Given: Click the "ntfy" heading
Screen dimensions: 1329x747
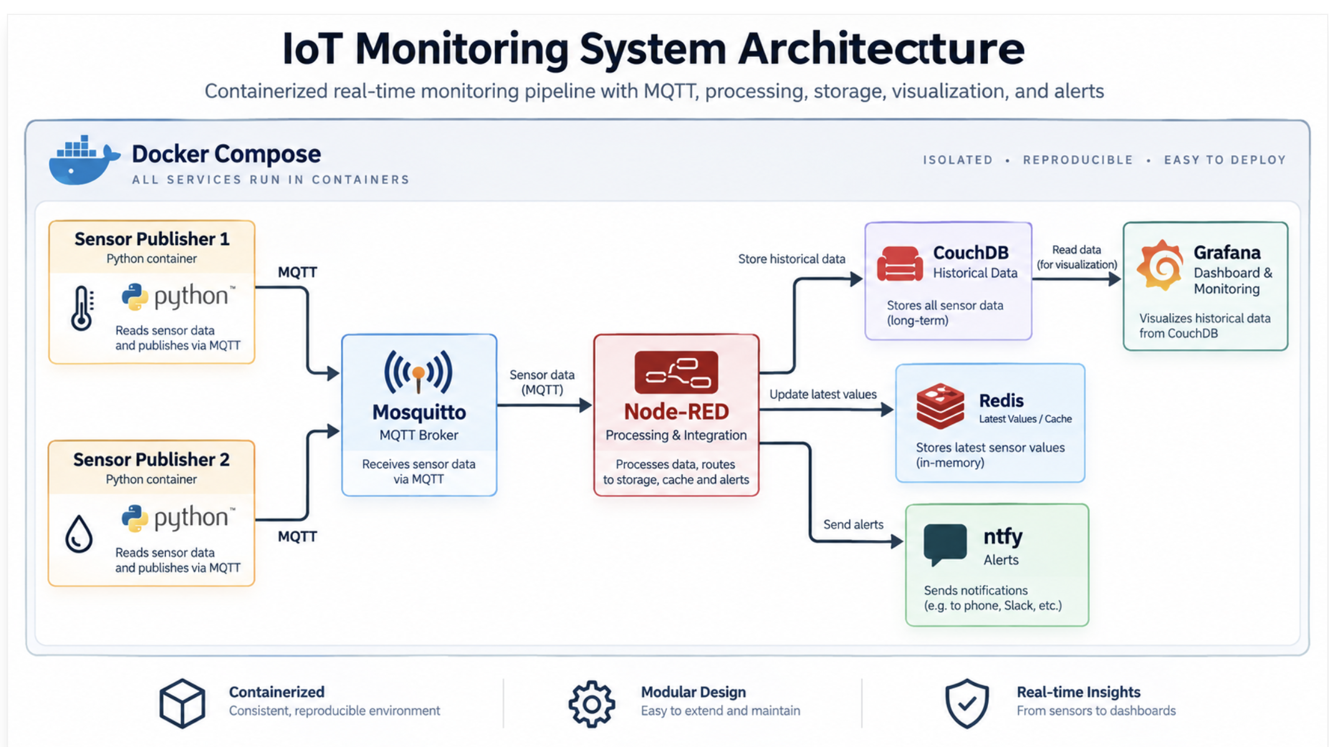Looking at the screenshot, I should [1002, 536].
